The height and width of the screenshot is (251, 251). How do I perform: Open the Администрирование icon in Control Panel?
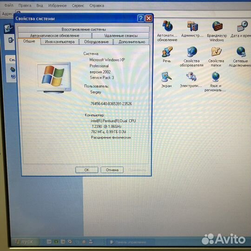[x=192, y=29]
